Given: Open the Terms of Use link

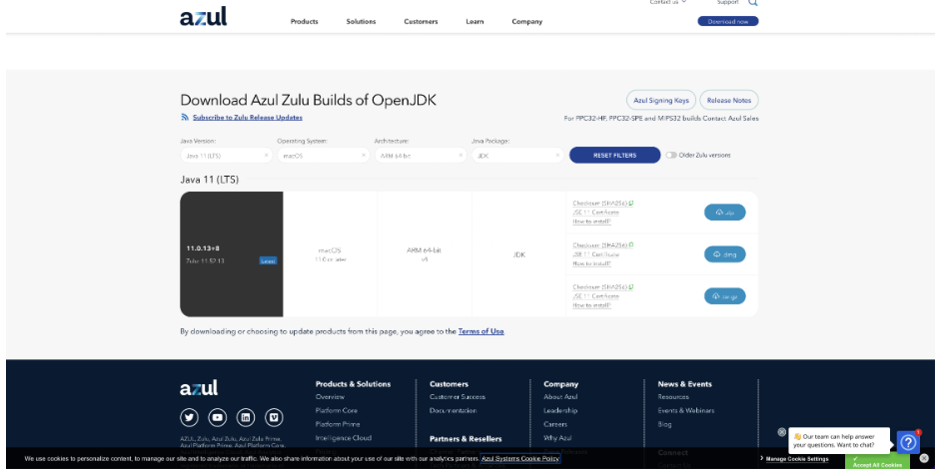Looking at the screenshot, I should click(x=480, y=331).
